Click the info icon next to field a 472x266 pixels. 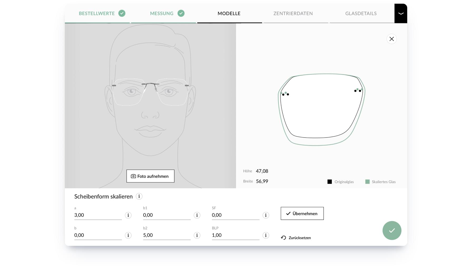[128, 215]
